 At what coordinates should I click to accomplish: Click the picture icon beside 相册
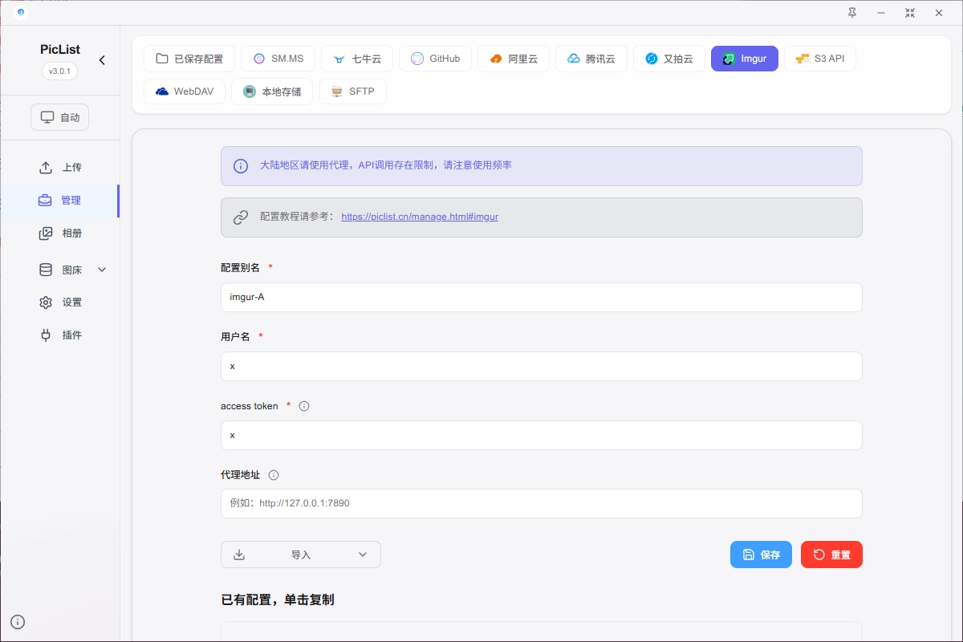pyautogui.click(x=46, y=234)
